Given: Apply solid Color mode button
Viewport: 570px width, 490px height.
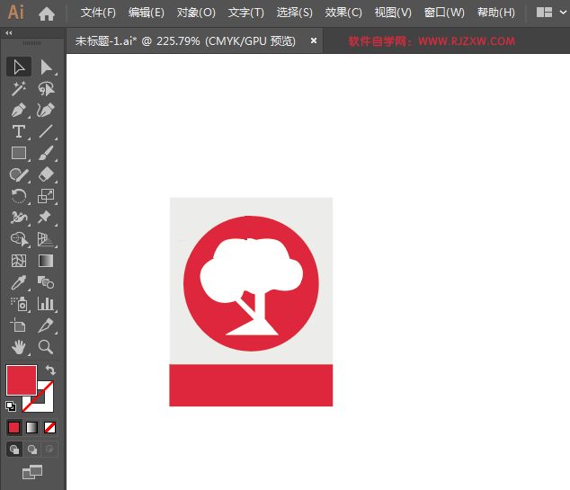Looking at the screenshot, I should point(13,427).
